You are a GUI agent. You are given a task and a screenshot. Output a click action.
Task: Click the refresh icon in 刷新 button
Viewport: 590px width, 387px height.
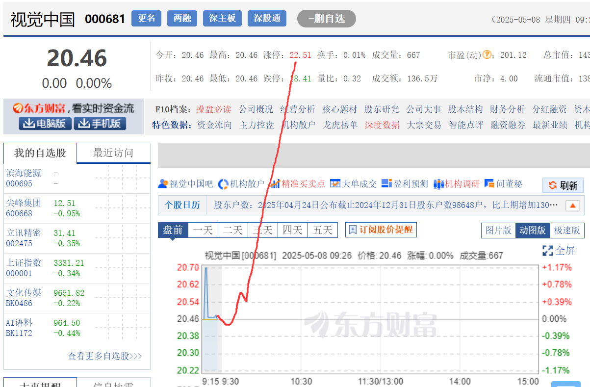pos(553,185)
